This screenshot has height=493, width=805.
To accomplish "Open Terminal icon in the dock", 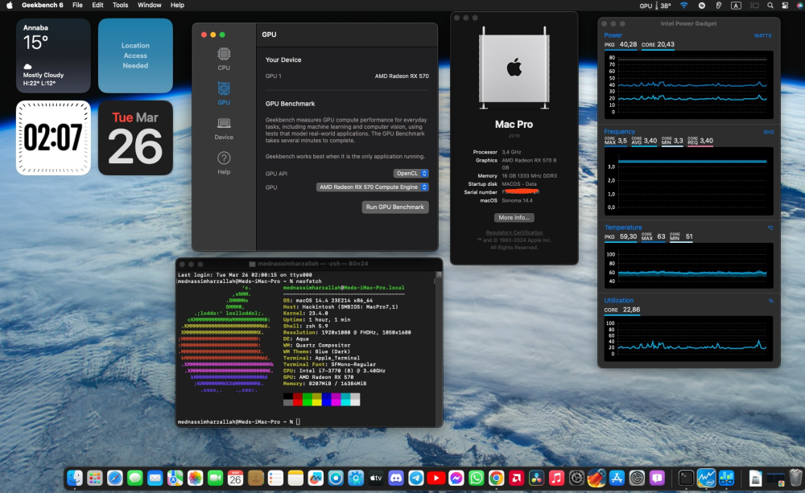I will pyautogui.click(x=686, y=479).
